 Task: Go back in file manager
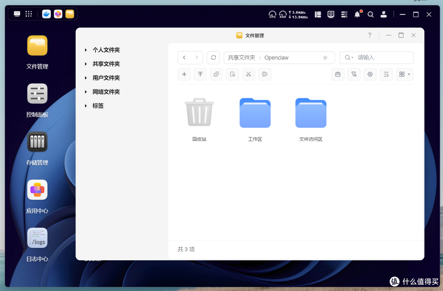click(184, 58)
